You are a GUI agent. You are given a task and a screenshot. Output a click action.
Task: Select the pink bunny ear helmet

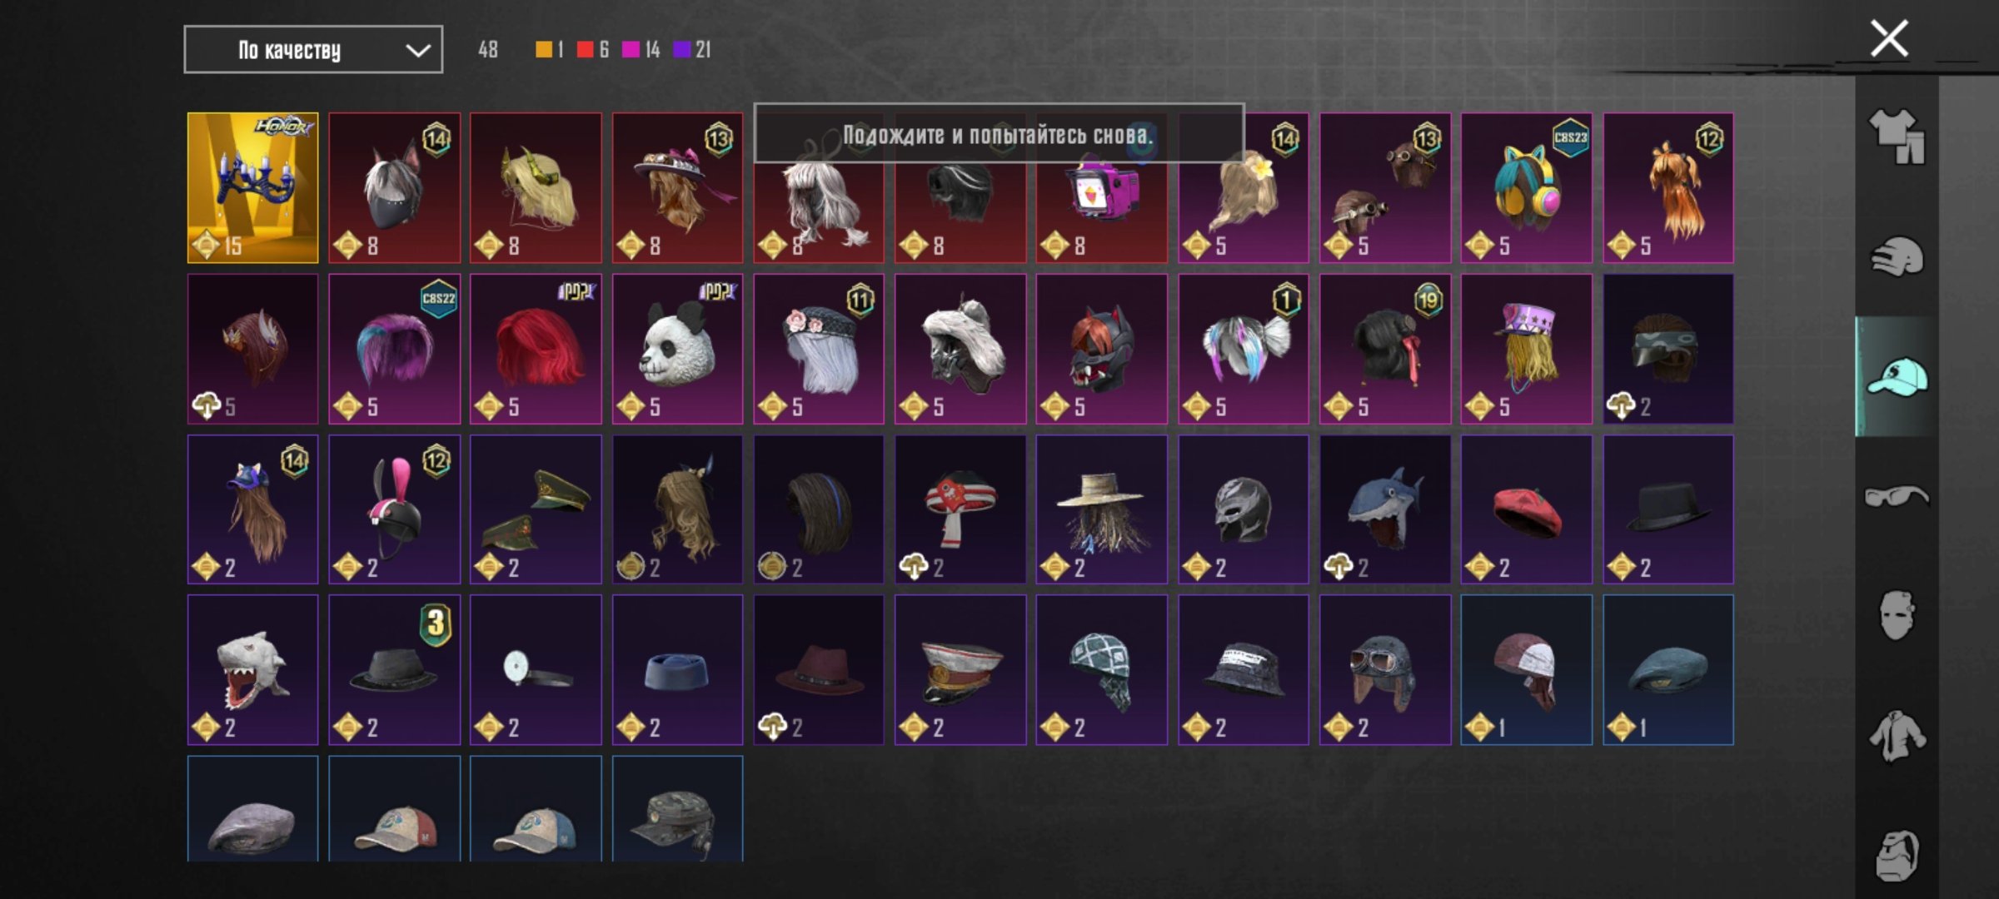point(394,509)
